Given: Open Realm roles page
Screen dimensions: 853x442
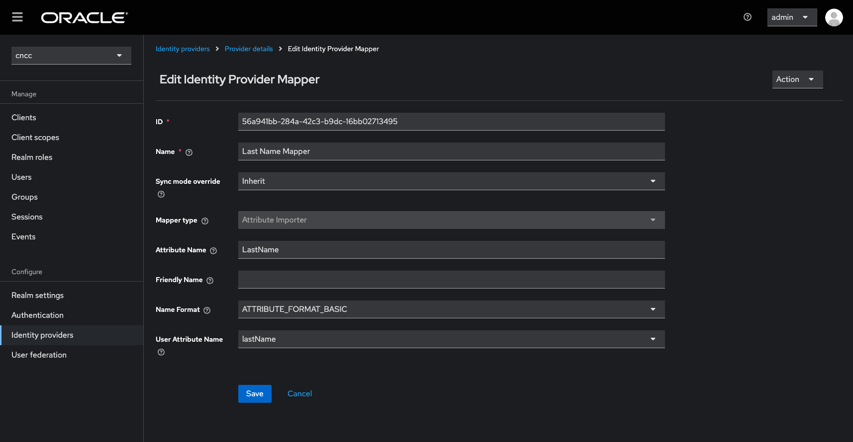Looking at the screenshot, I should (x=72, y=157).
